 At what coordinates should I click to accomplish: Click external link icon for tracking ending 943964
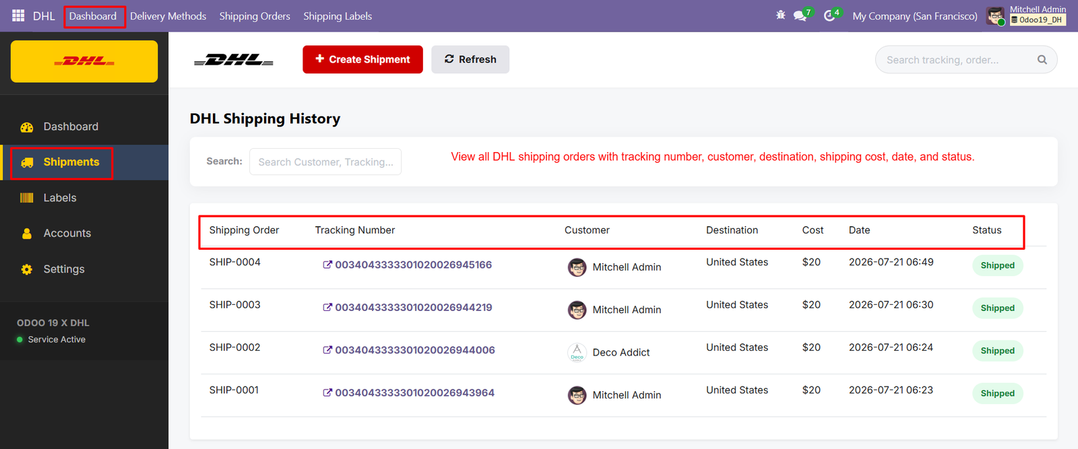pyautogui.click(x=327, y=392)
